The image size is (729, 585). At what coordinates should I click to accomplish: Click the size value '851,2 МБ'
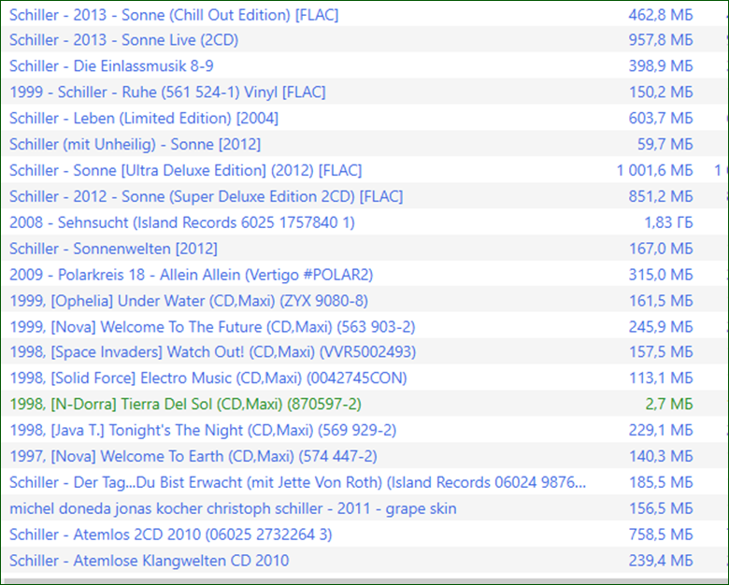tap(661, 196)
